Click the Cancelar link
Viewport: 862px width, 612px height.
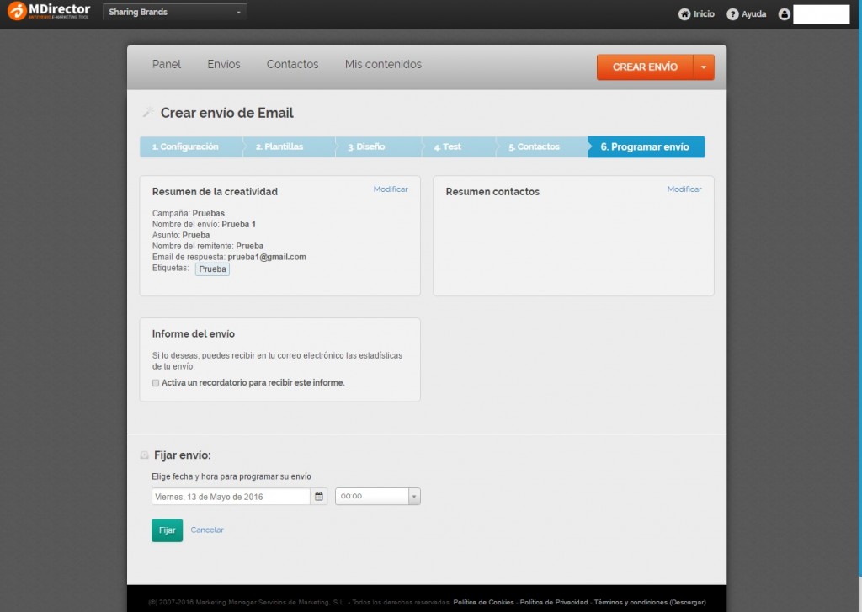207,530
